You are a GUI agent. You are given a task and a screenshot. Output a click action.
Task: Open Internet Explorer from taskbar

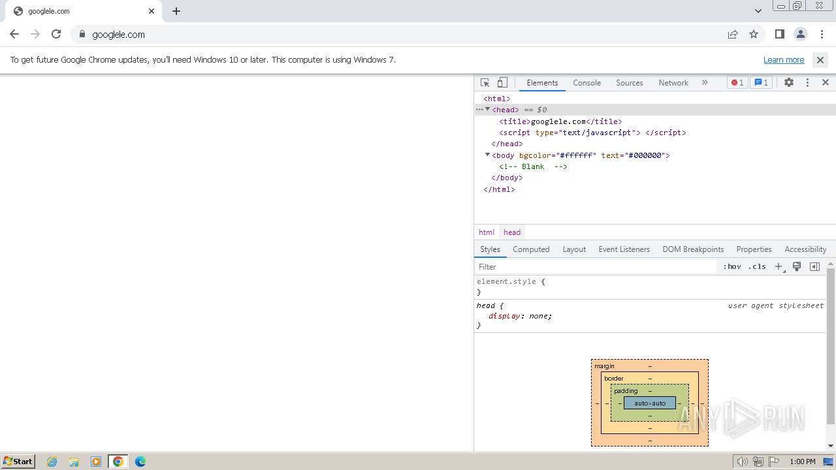(52, 462)
